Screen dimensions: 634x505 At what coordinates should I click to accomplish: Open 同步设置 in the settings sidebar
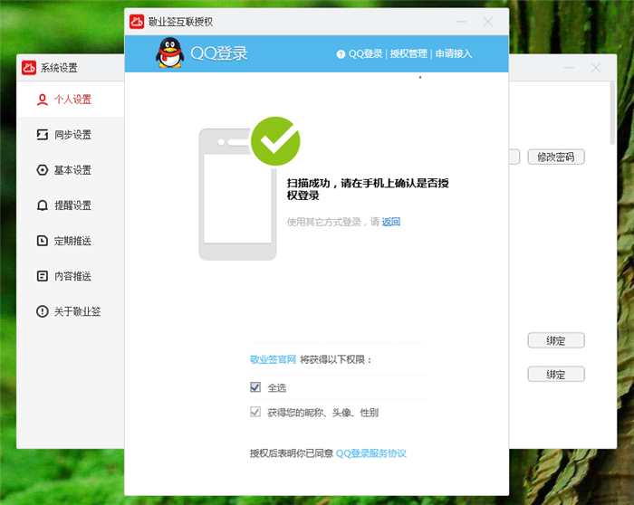coord(71,135)
